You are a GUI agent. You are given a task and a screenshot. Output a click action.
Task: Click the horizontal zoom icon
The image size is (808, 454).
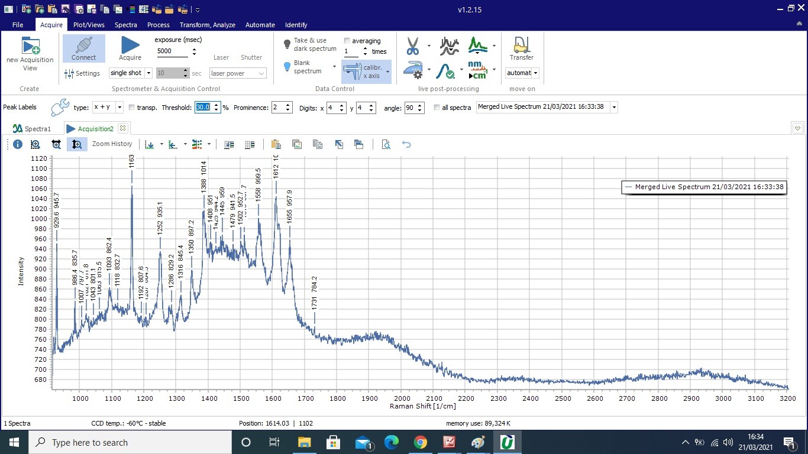pos(56,144)
